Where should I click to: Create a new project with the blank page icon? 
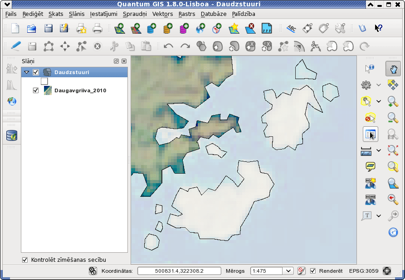pos(15,28)
